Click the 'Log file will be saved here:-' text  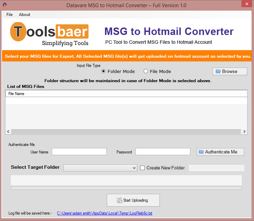(x=30, y=213)
